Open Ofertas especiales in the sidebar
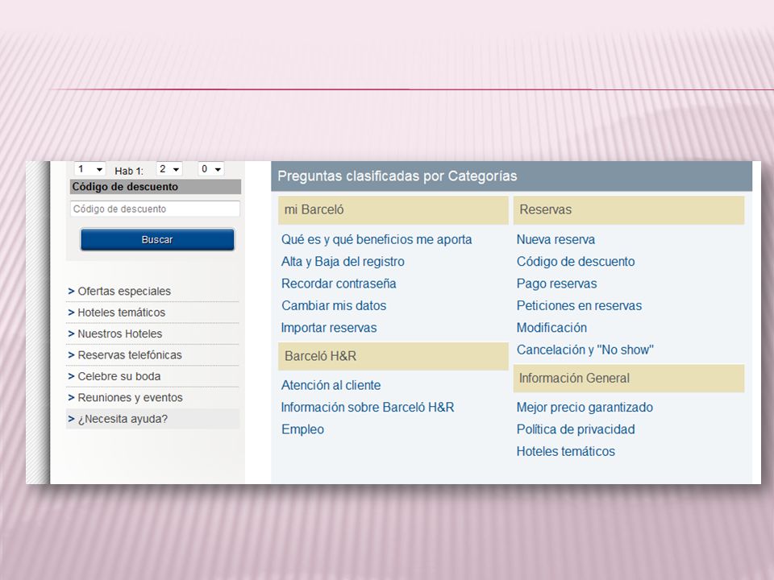Viewport: 774px width, 580px height. [124, 291]
